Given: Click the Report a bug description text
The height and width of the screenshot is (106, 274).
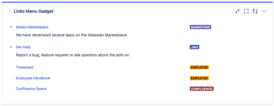Looking at the screenshot, I should (73, 55).
